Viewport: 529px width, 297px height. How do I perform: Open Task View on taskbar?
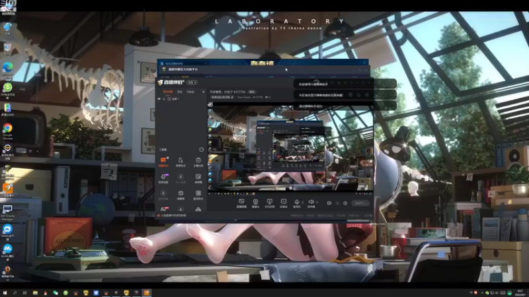pyautogui.click(x=24, y=292)
